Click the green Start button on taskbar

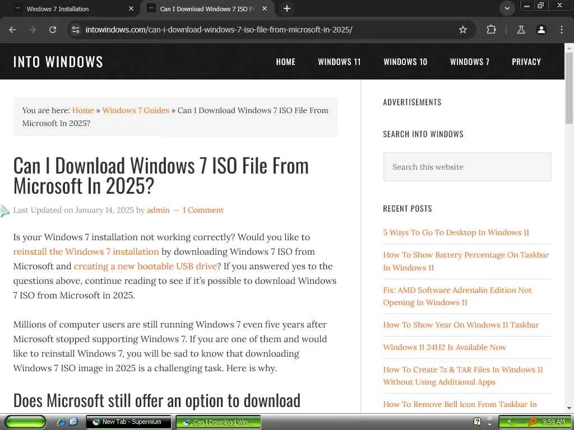(25, 422)
